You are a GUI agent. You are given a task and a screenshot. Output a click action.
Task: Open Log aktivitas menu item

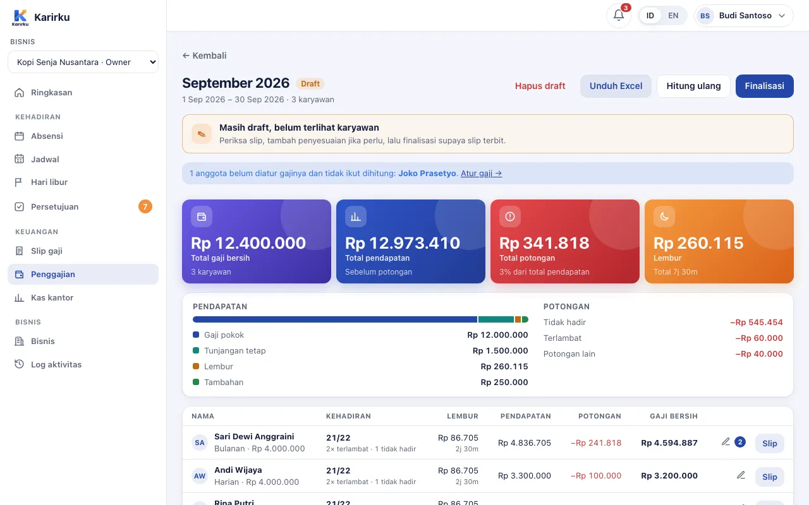pos(83,365)
